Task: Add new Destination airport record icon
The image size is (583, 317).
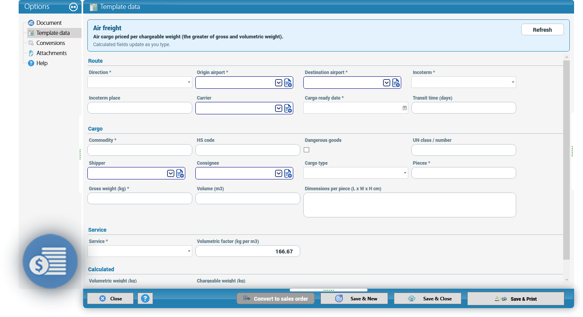Action: (x=396, y=83)
